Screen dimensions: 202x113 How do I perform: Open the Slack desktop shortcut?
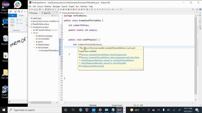click(x=17, y=4)
